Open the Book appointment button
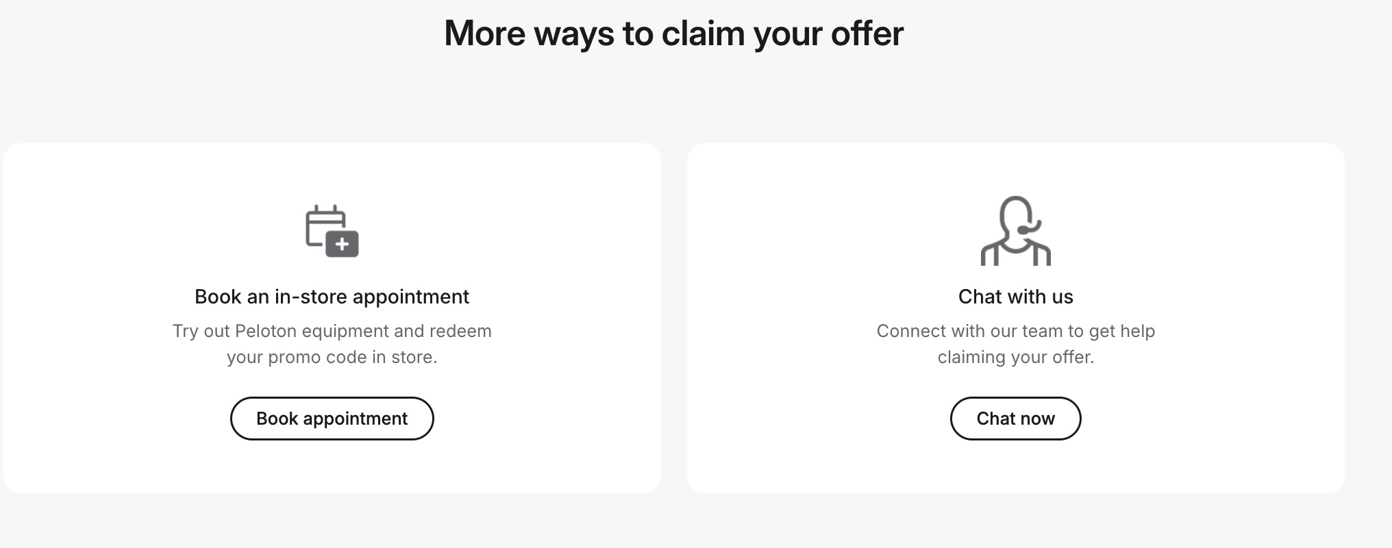1392x548 pixels. tap(332, 419)
